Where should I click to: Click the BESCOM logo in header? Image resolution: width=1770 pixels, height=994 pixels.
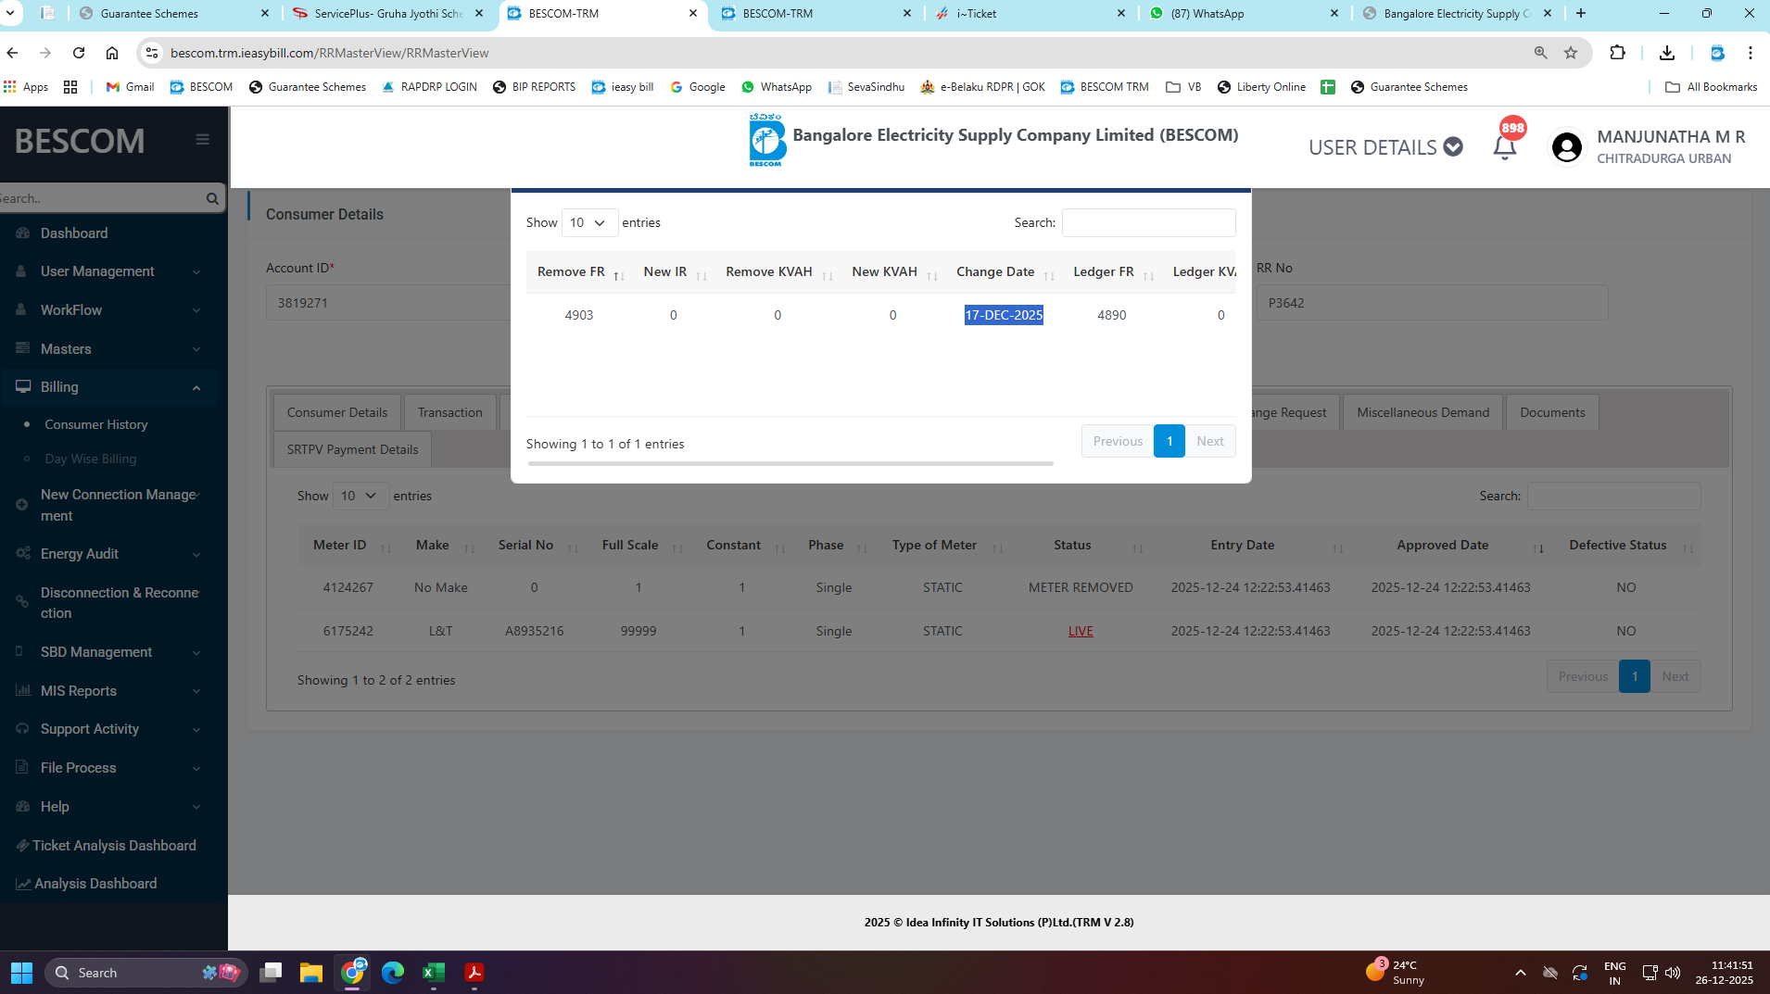765,140
